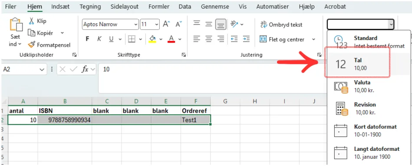Open the font size 11 dropdown
412x166 pixels.
157,24
